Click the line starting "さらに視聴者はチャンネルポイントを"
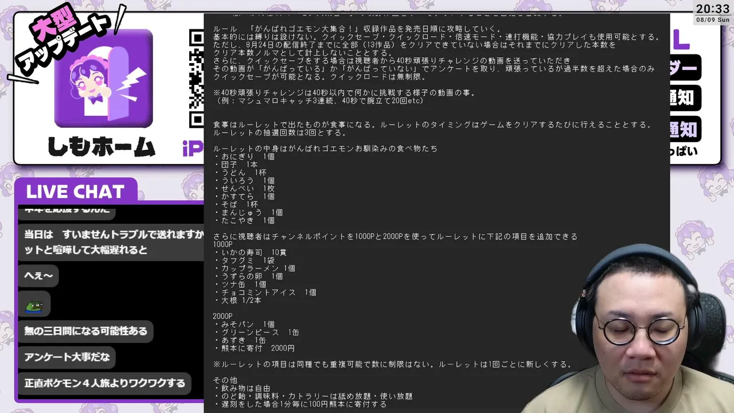This screenshot has height=413, width=734. pyautogui.click(x=395, y=236)
